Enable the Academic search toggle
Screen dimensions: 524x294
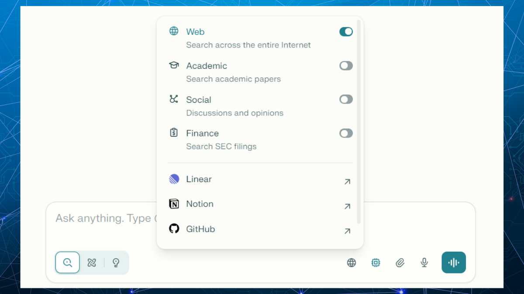coord(346,66)
